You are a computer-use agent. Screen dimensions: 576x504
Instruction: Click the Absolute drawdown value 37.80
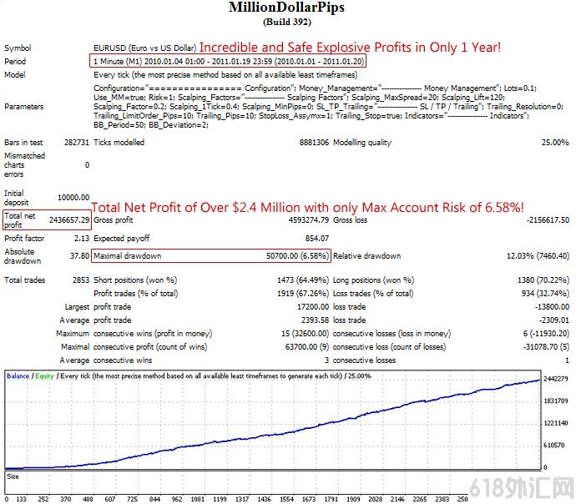tap(79, 256)
